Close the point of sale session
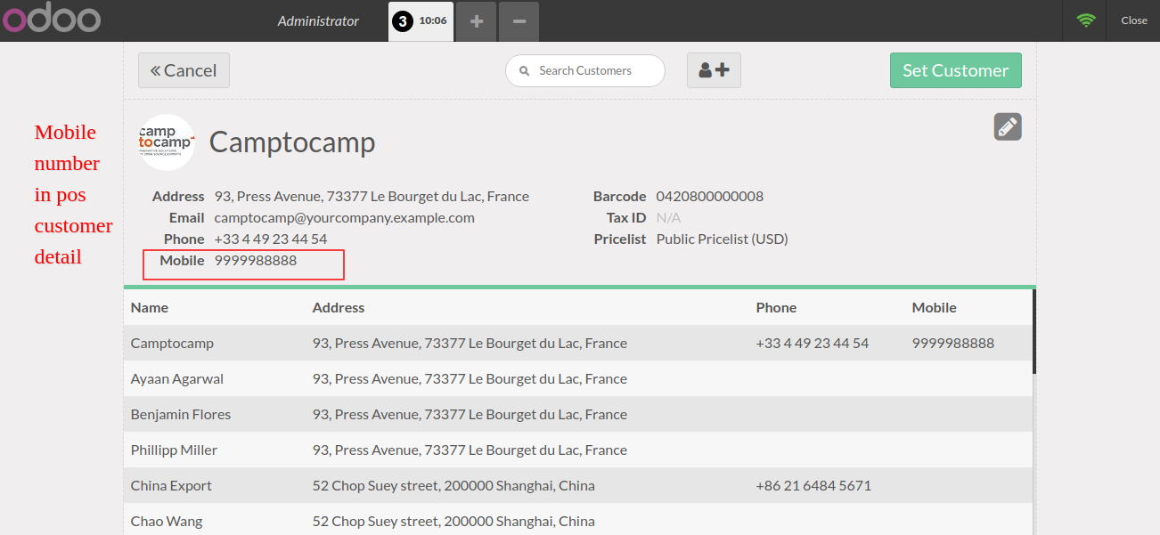The height and width of the screenshot is (535, 1160). click(1134, 20)
